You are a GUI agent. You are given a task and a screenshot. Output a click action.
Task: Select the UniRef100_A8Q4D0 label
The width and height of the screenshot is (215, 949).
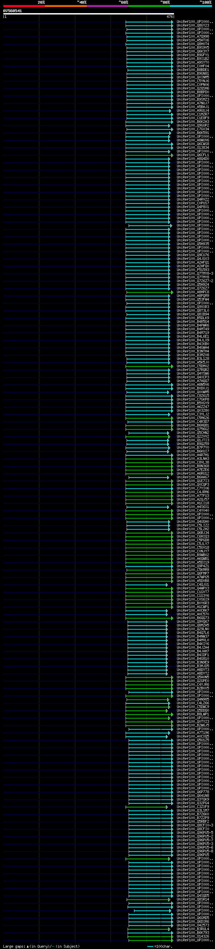coord(193,159)
